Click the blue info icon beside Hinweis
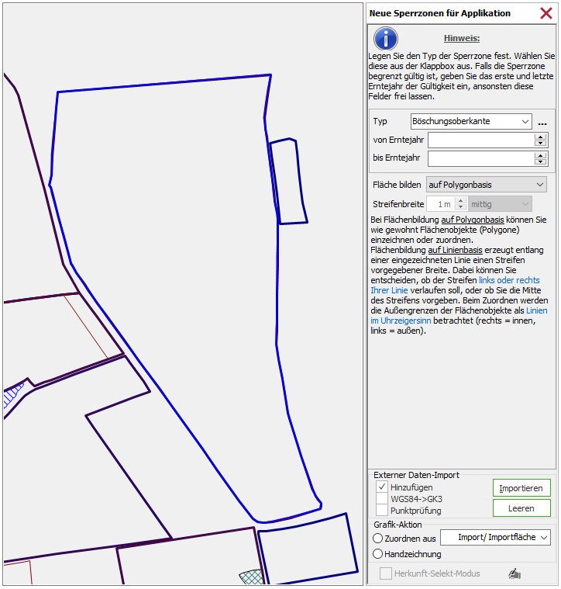561x589 pixels. [385, 38]
